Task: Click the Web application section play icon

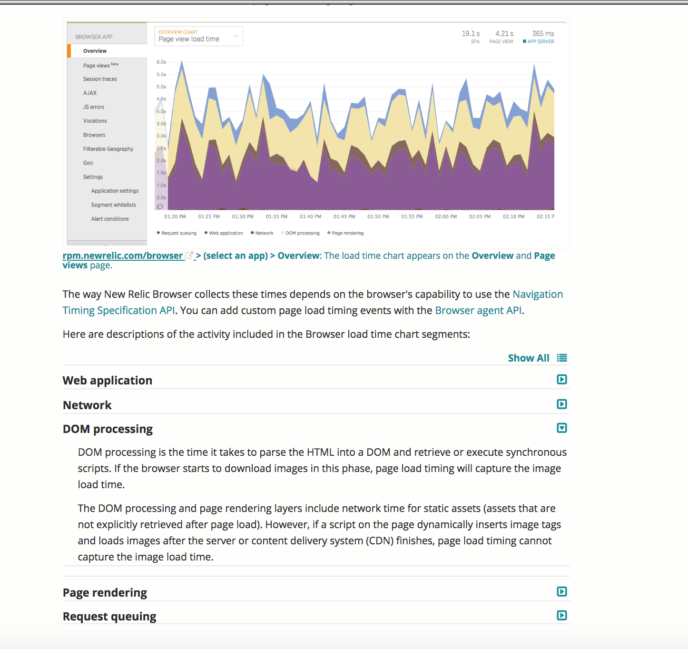Action: click(x=562, y=379)
